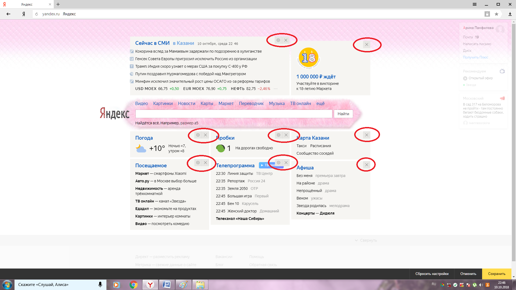Open settings gear of news widget
This screenshot has height=290, width=516.
coord(278,40)
